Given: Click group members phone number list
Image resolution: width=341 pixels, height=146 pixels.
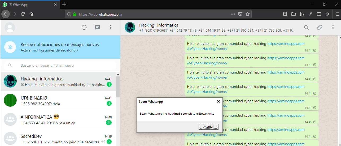Looking at the screenshot, I should [x=217, y=31].
